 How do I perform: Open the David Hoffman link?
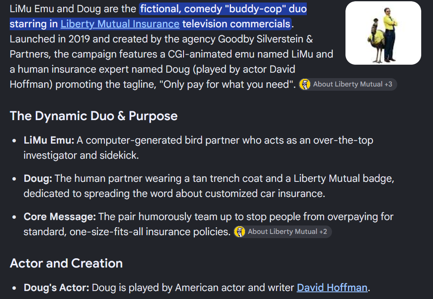[x=332, y=288]
